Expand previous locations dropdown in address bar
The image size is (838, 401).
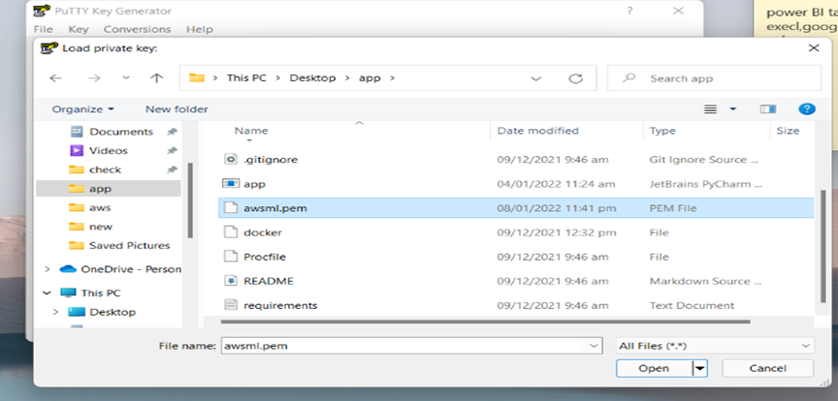tap(535, 78)
